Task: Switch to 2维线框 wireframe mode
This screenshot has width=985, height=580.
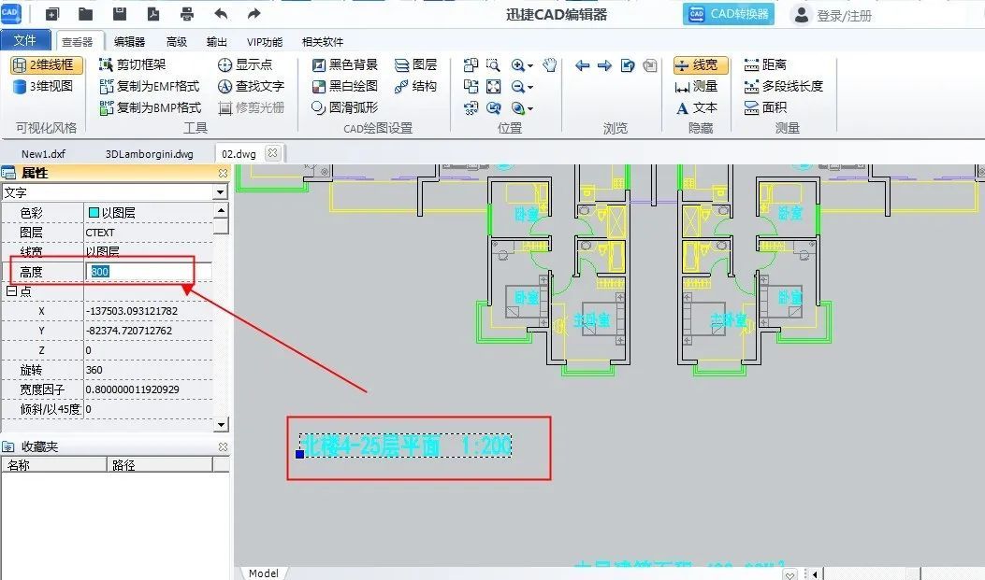Action: click(x=46, y=65)
